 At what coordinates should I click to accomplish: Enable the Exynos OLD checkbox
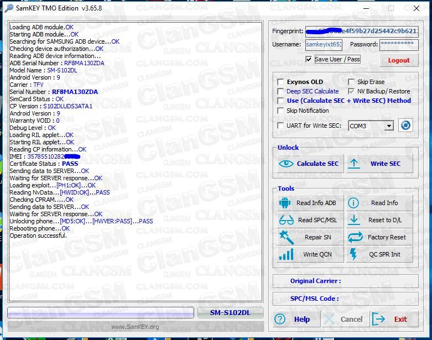[280, 82]
